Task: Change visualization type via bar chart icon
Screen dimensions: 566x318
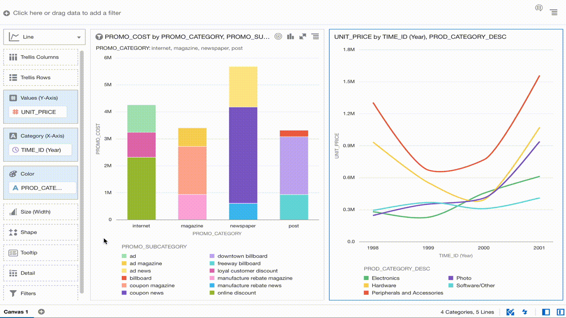Action: click(291, 37)
